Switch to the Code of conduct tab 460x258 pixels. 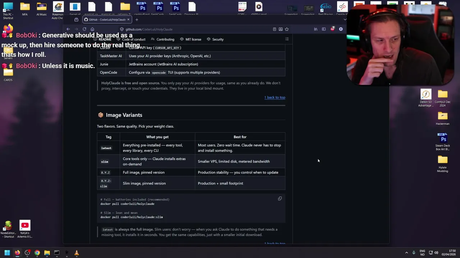pos(131,39)
